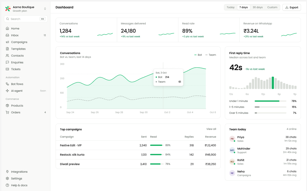This screenshot has height=191, width=307.
Task: Open Contacts in the sidebar
Action: pyautogui.click(x=26, y=56)
